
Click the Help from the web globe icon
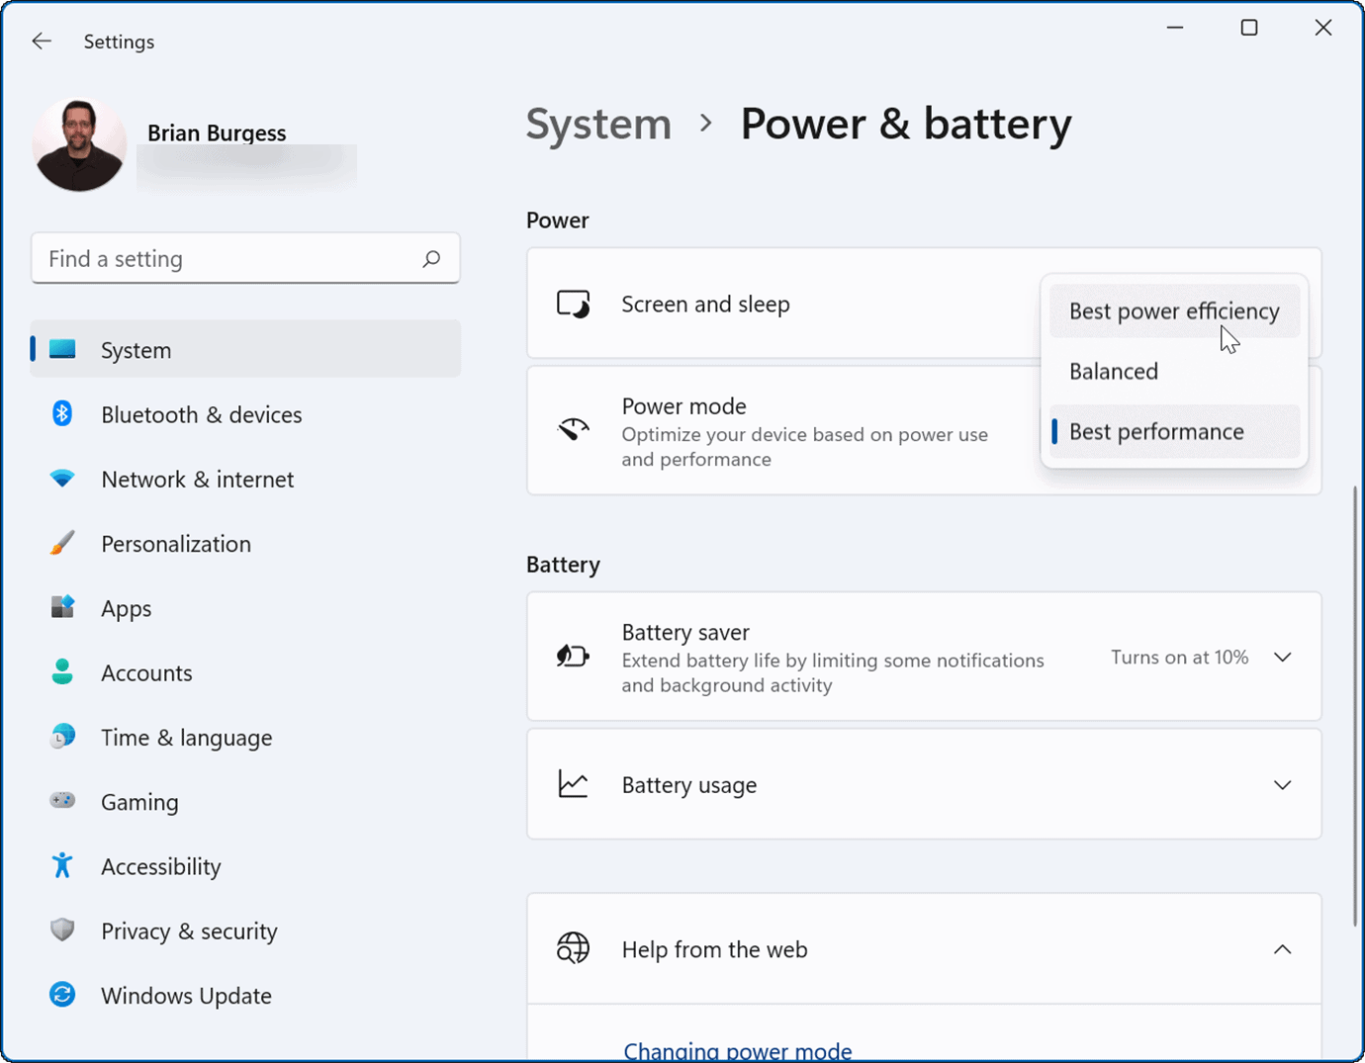pyautogui.click(x=573, y=948)
